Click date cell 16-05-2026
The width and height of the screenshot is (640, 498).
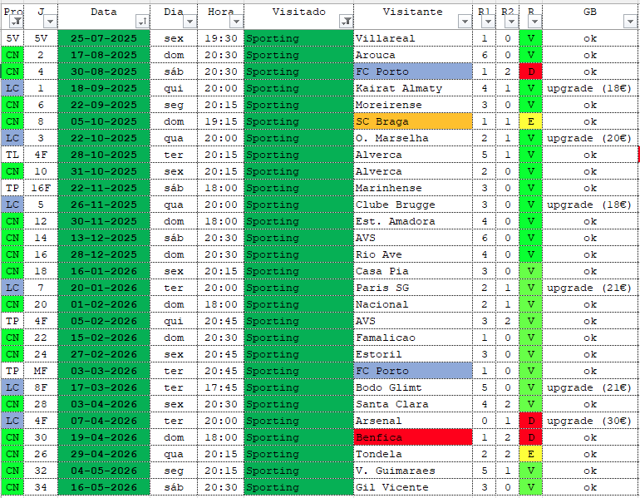click(104, 487)
